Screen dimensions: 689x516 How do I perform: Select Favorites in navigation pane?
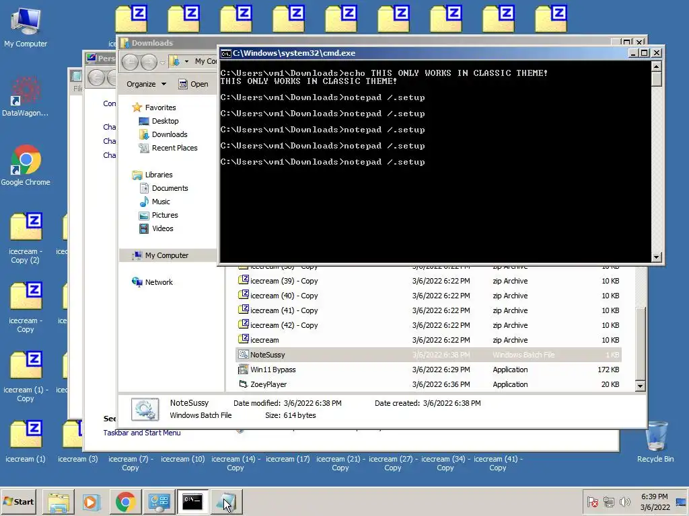pyautogui.click(x=154, y=107)
